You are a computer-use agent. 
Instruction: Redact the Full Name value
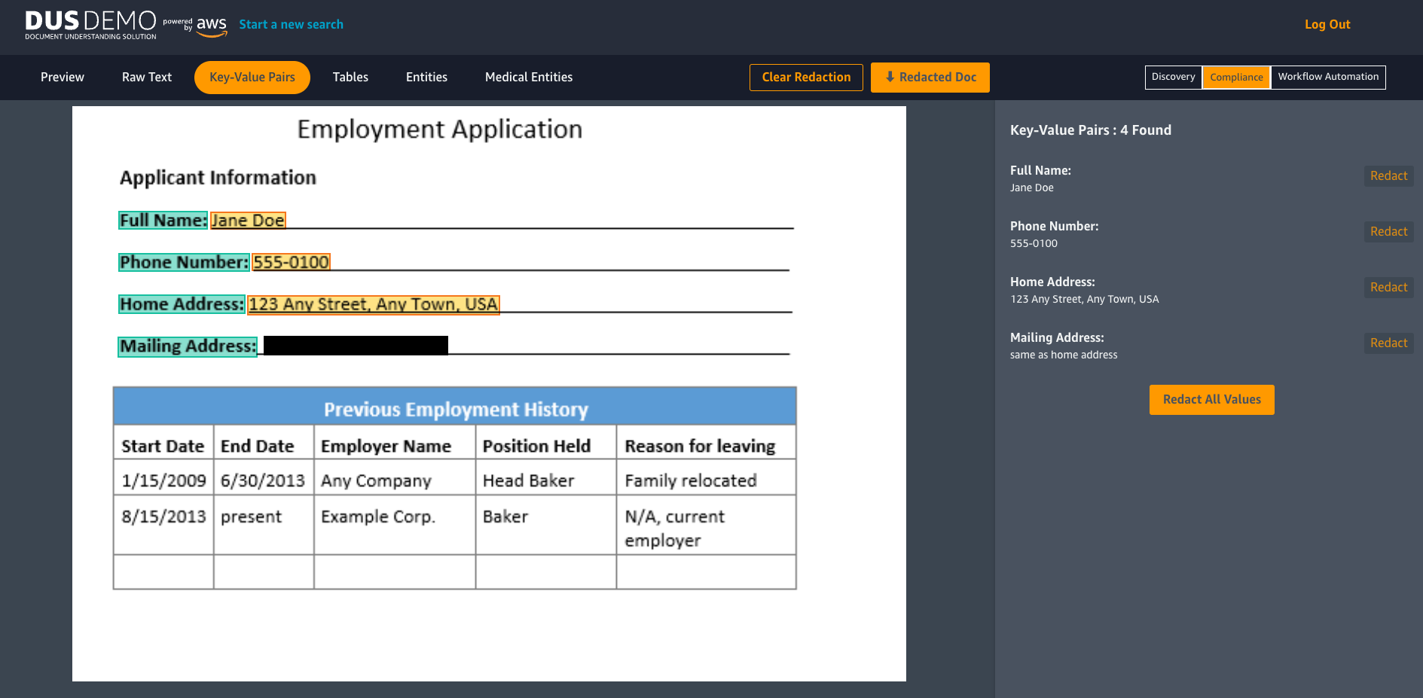[x=1388, y=175]
